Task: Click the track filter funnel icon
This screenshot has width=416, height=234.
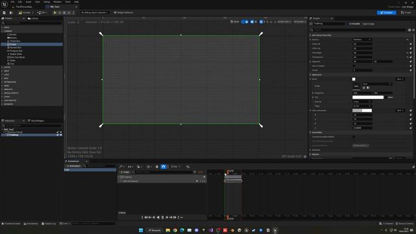Action: (195, 172)
